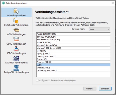This screenshot has width=116, height=95.
Task: Click the PostgreSQL-Verbindungen sidebar label
Action: coord(16,72)
